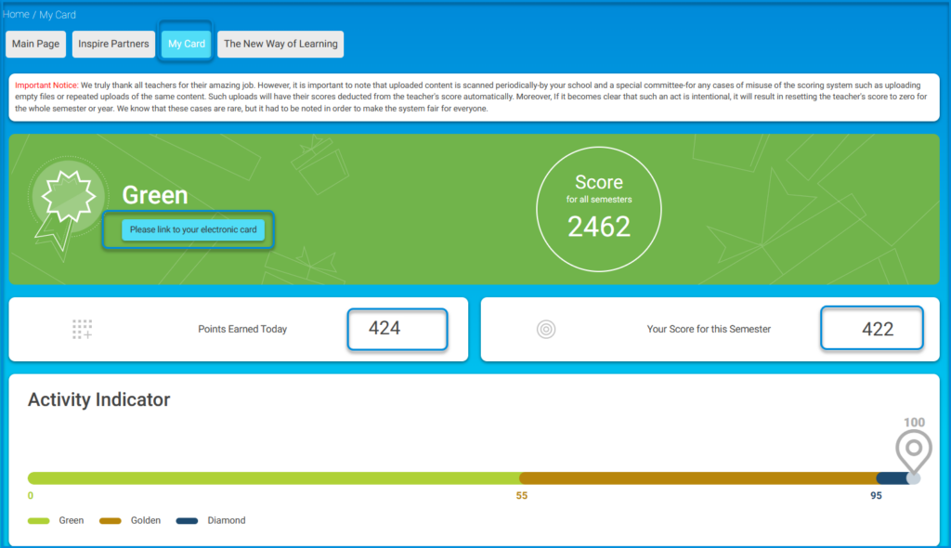Click the 0 start label
The image size is (951, 548).
click(31, 496)
